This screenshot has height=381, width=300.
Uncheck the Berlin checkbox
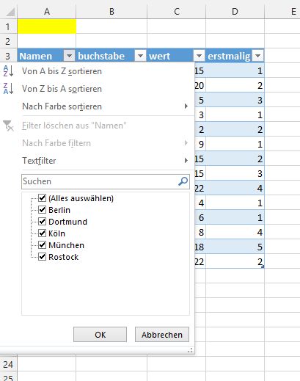pyautogui.click(x=43, y=209)
